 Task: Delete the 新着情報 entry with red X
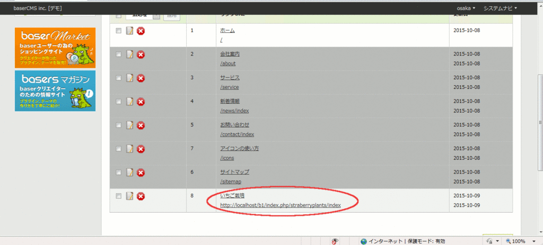pyautogui.click(x=141, y=102)
